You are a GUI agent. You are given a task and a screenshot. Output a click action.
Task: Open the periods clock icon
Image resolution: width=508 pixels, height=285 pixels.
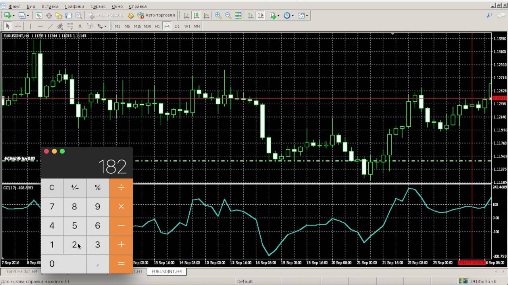click(287, 15)
